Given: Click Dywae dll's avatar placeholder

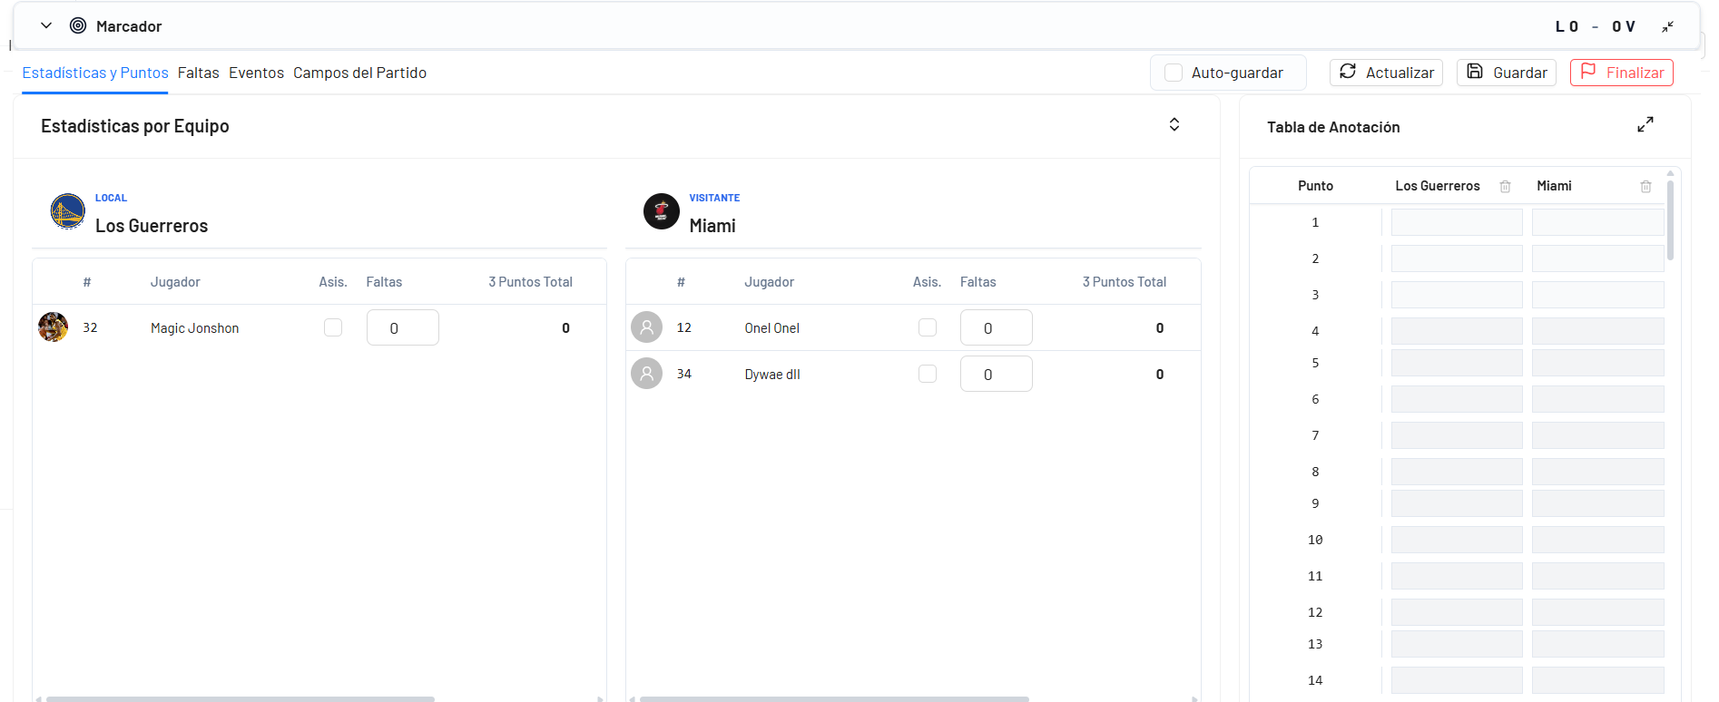Looking at the screenshot, I should point(647,374).
